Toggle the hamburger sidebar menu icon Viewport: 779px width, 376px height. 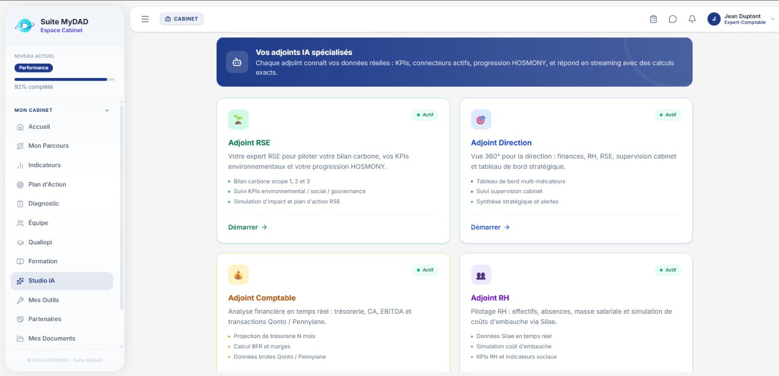pyautogui.click(x=145, y=19)
